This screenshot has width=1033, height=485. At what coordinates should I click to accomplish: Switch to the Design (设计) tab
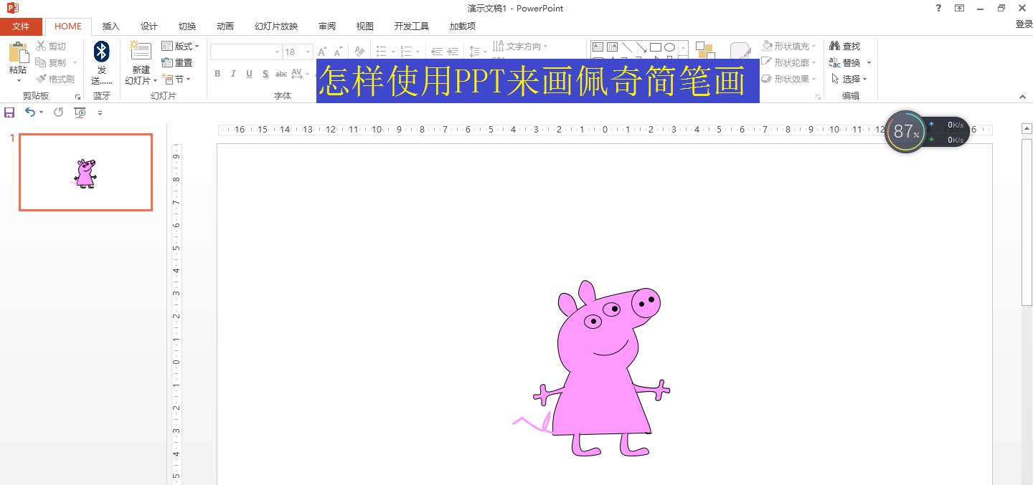pos(149,27)
